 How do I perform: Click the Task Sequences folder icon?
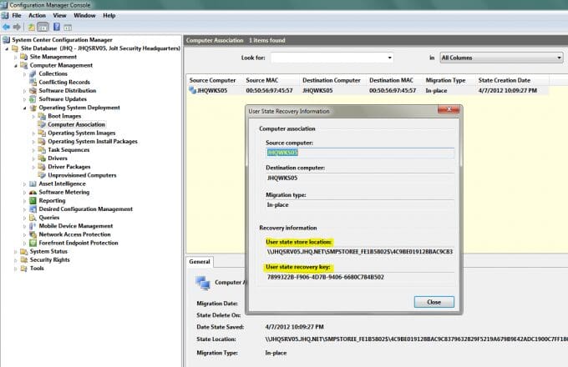click(x=42, y=149)
